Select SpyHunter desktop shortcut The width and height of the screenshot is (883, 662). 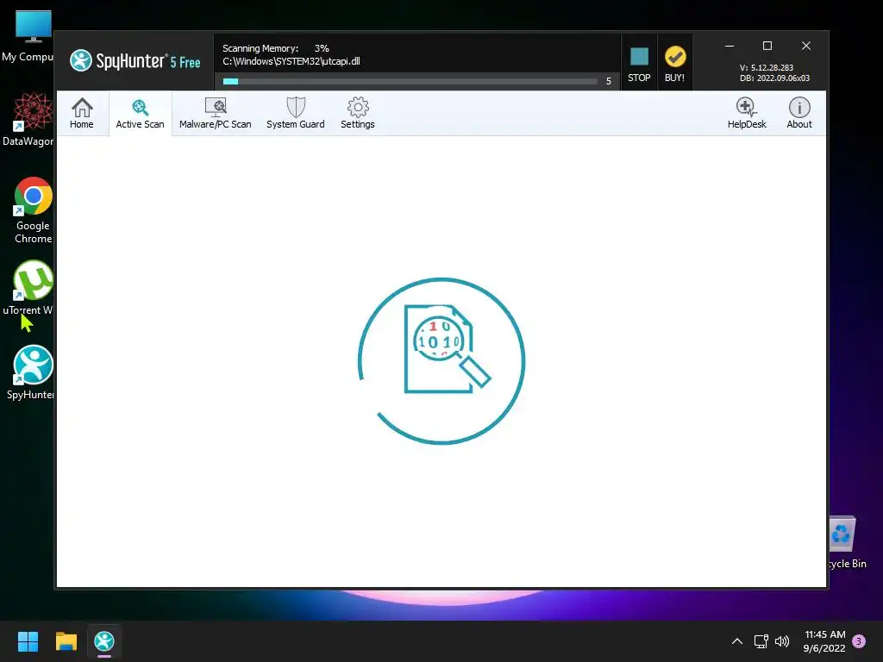[30, 372]
